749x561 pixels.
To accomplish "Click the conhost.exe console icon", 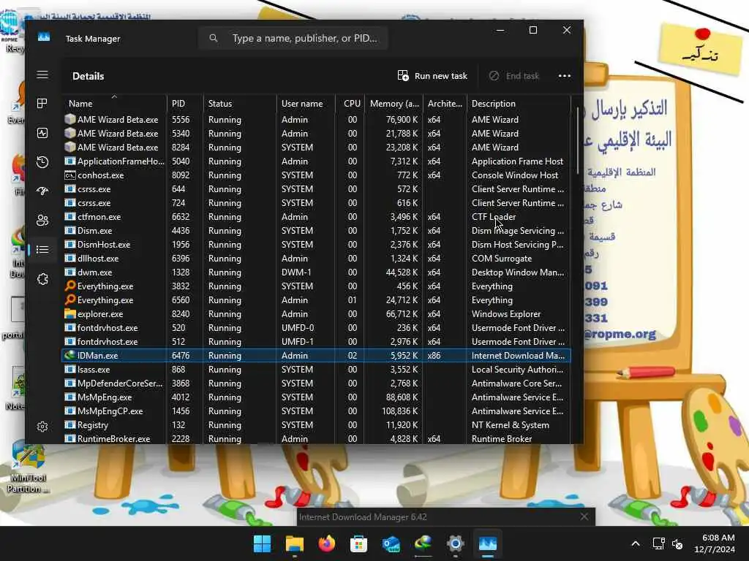I will click(70, 175).
